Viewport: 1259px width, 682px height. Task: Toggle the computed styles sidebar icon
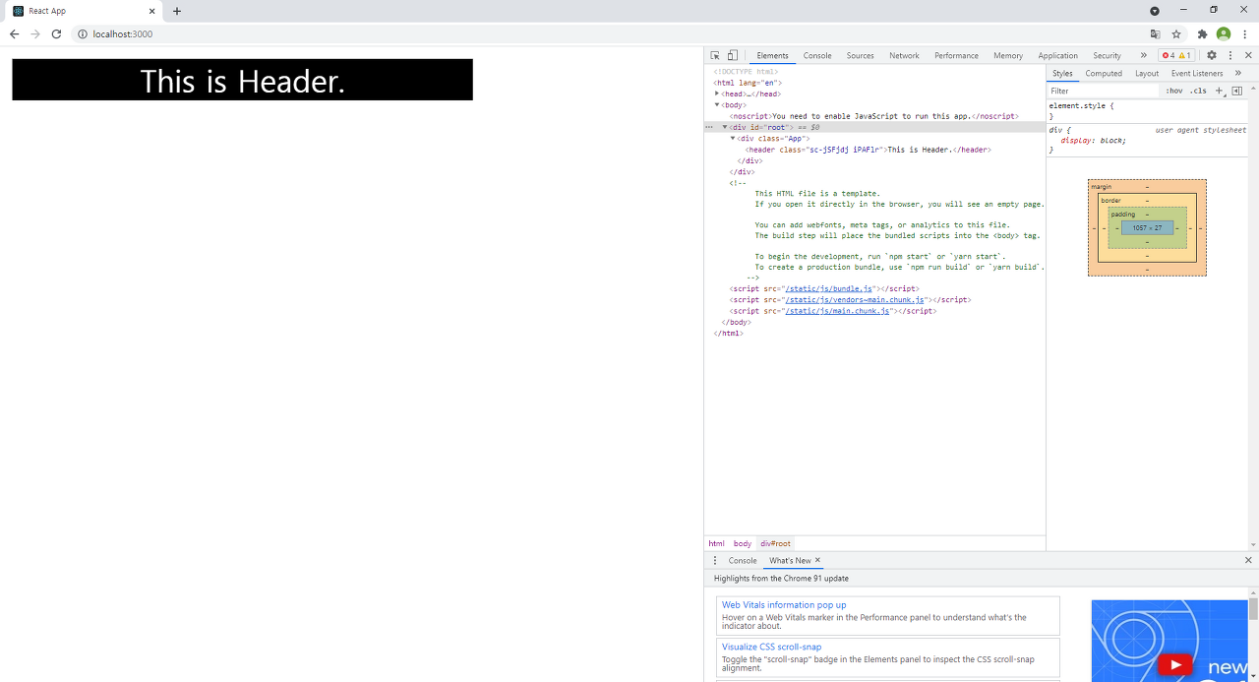coord(1237,91)
